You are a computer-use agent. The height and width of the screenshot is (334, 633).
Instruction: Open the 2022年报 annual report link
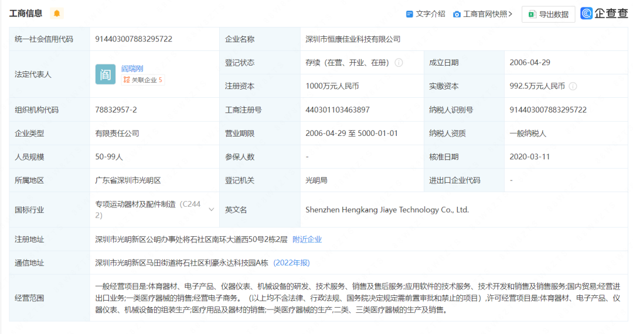tap(291, 263)
